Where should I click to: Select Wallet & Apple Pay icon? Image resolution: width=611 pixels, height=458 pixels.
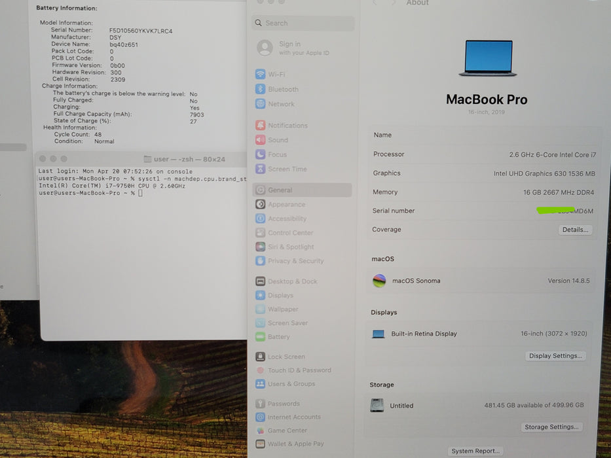point(260,444)
